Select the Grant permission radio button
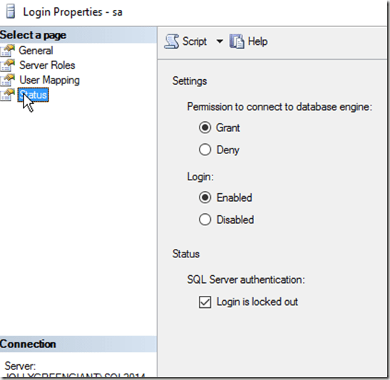Viewport: 390px width, 380px height. [x=205, y=128]
